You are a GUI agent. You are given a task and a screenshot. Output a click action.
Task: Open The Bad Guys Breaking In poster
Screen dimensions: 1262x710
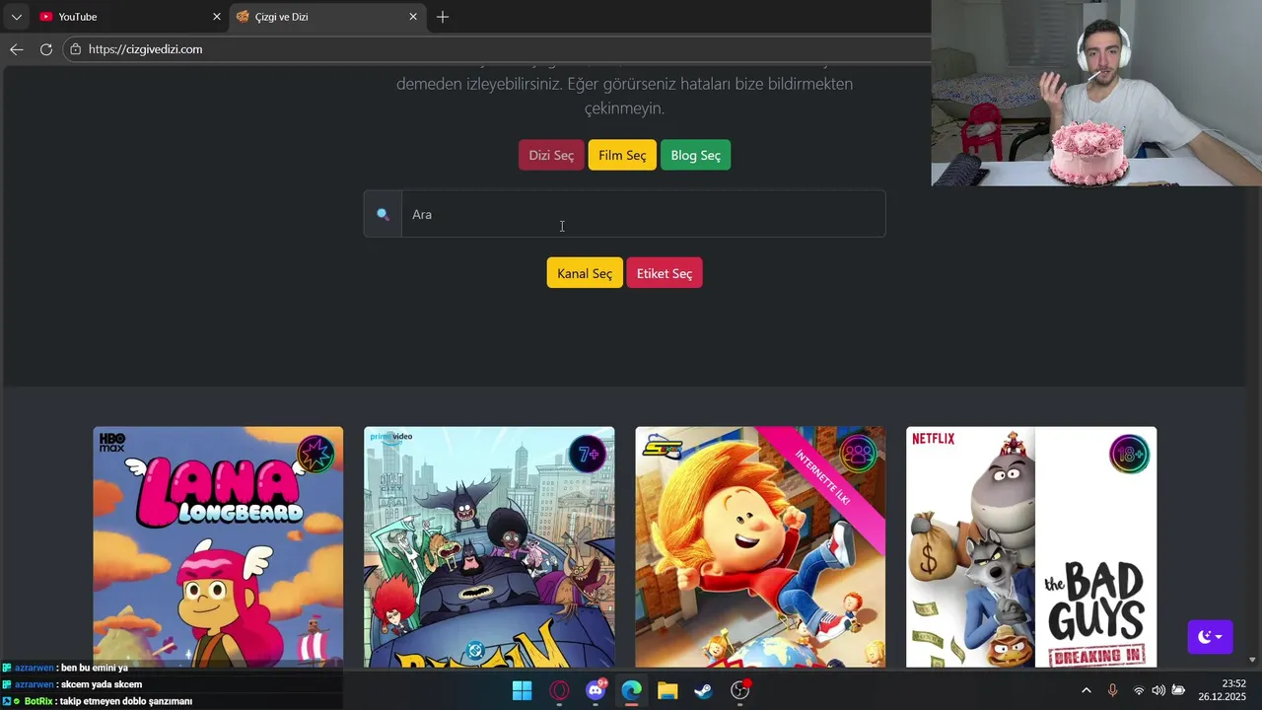pos(1031,547)
